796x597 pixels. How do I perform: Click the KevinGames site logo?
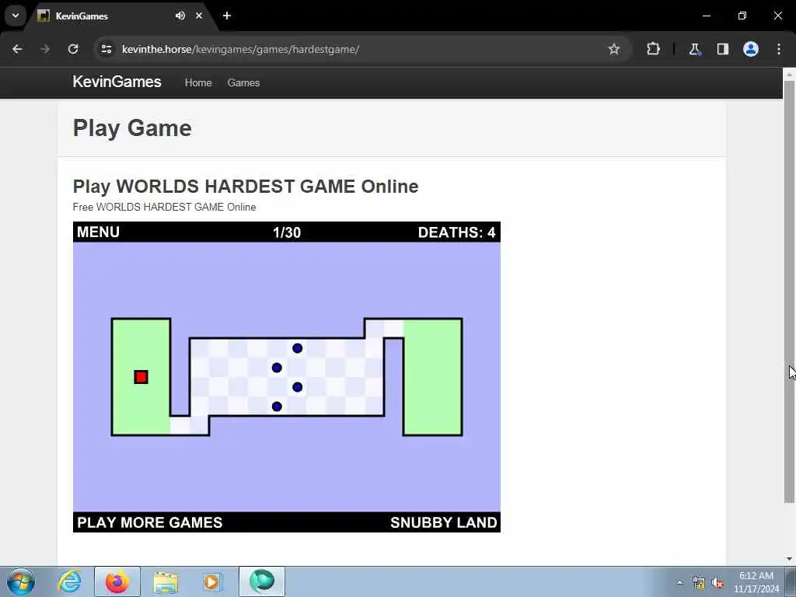(117, 82)
